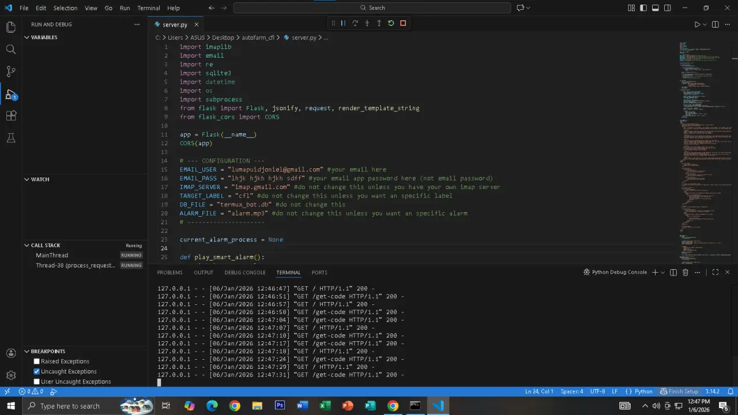Viewport: 738px width, 415px height.
Task: Open the Copilot chat dropdown
Action: (528, 8)
